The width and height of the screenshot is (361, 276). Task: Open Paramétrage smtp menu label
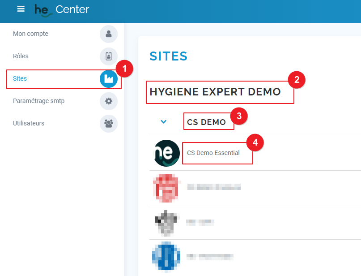[38, 101]
